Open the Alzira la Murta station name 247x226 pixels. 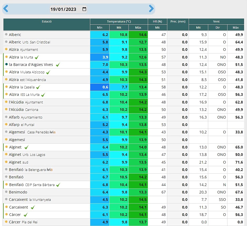coord(21,57)
